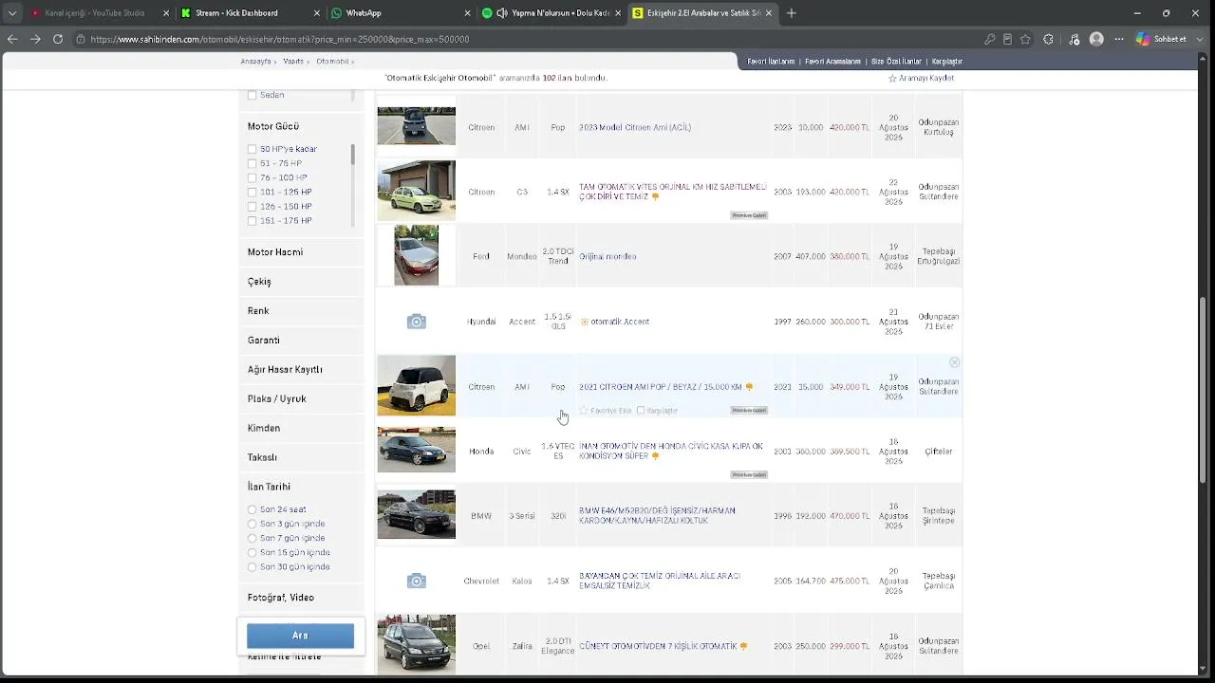
Task: Expand the Garanti filter section
Action: [301, 341]
